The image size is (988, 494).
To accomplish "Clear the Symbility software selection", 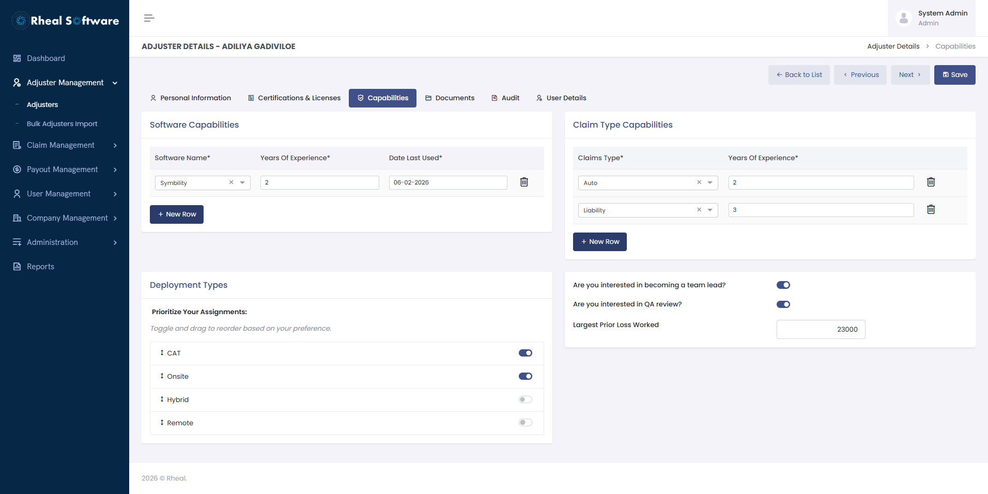I will tap(231, 182).
